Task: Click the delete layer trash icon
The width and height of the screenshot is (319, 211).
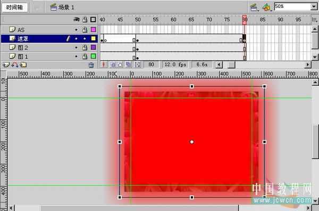Action: coord(91,65)
